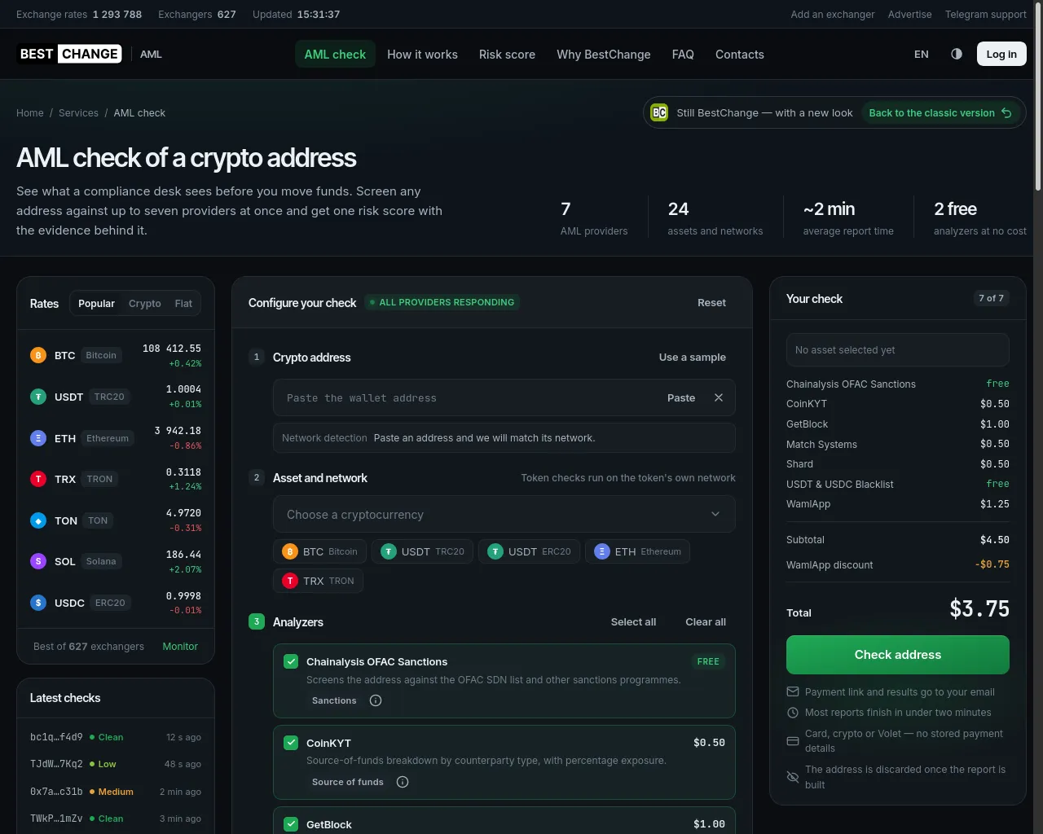Open the AML check nav item

pyautogui.click(x=335, y=54)
